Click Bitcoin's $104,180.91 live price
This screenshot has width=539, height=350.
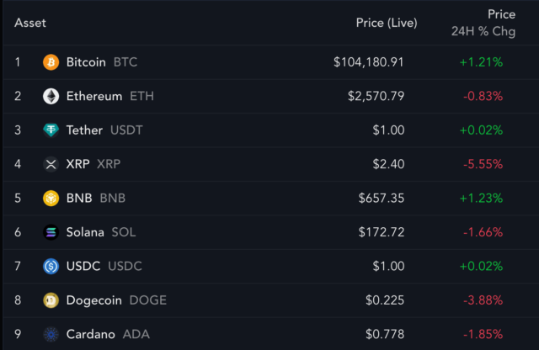(369, 62)
